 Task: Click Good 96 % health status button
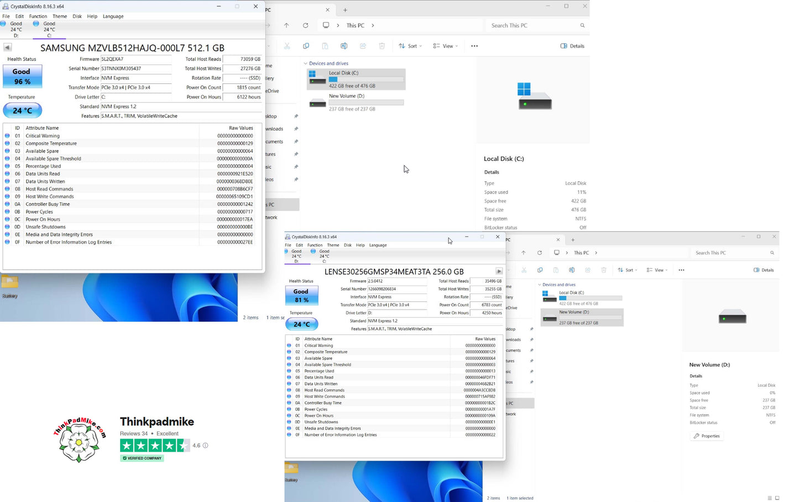tap(22, 76)
